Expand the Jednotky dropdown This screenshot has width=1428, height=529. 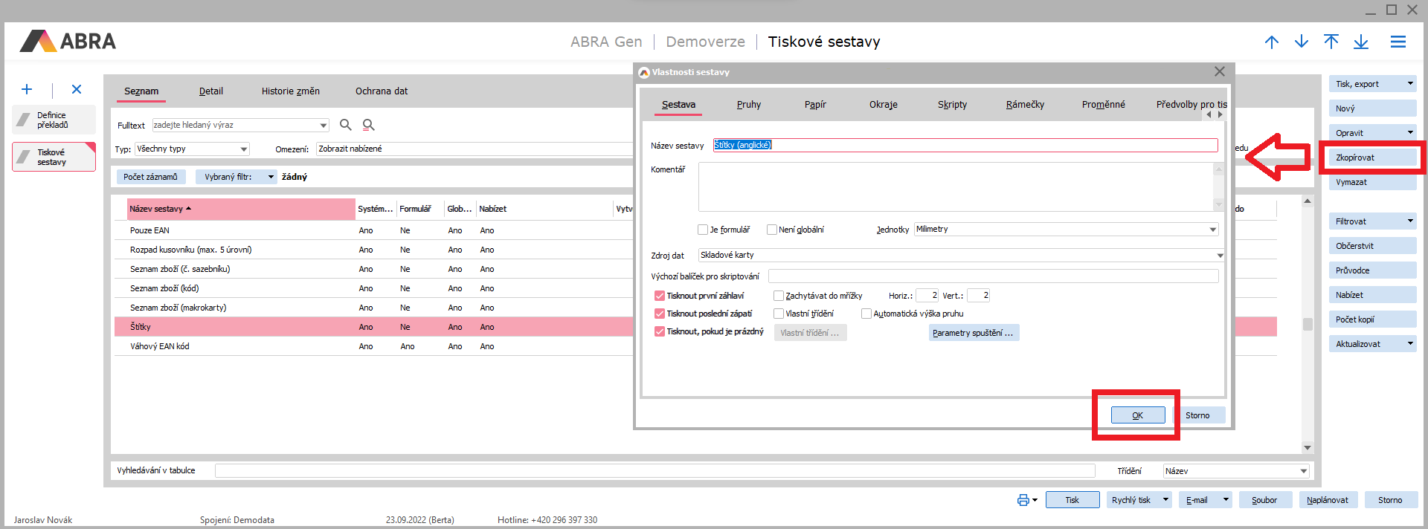(x=1212, y=230)
